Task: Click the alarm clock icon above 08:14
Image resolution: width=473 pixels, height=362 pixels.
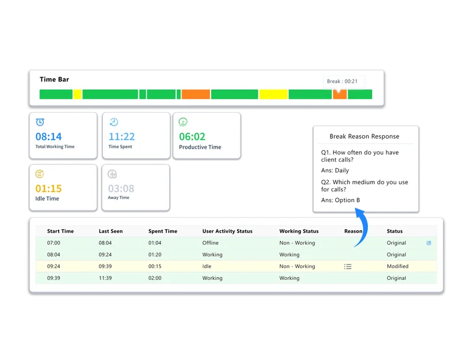Action: tap(40, 122)
